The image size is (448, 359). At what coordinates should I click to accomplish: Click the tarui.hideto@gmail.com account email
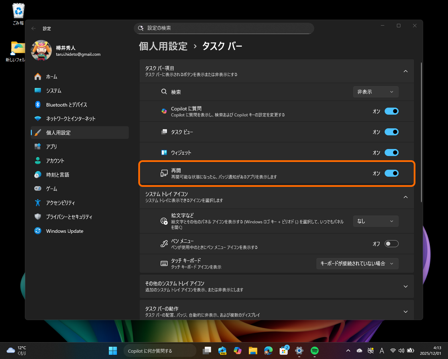click(78, 54)
